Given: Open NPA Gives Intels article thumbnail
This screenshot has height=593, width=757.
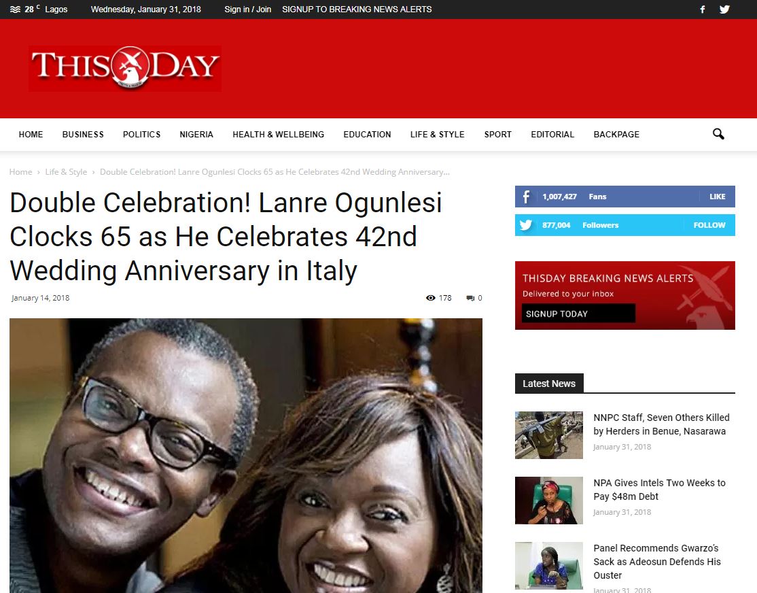Looking at the screenshot, I should pos(549,501).
